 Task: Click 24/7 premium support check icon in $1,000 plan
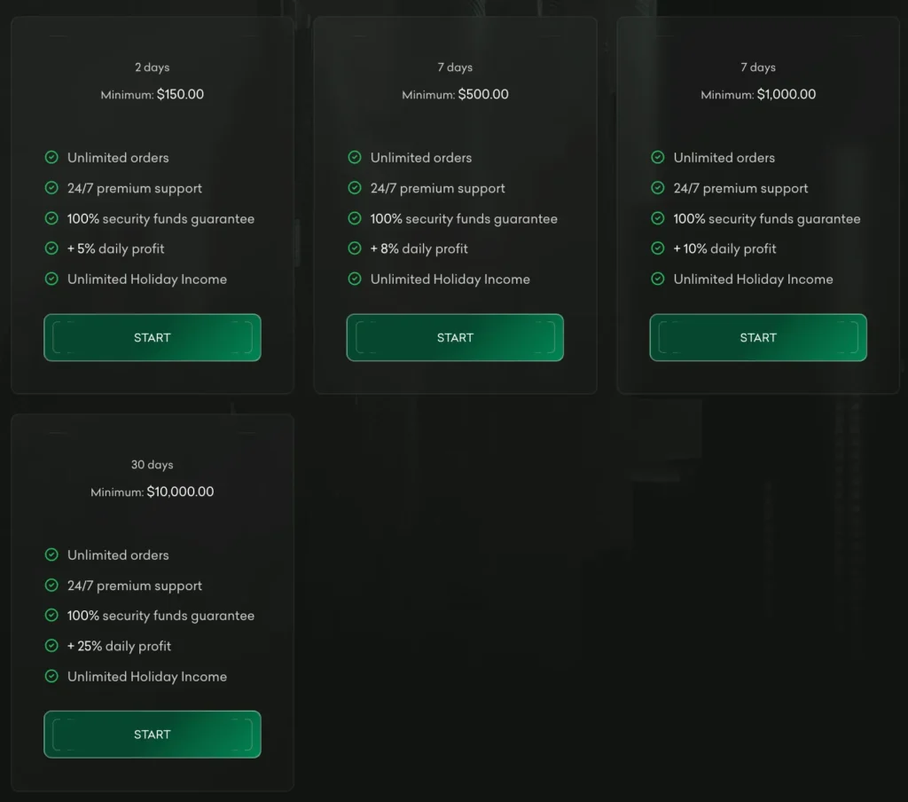click(658, 188)
